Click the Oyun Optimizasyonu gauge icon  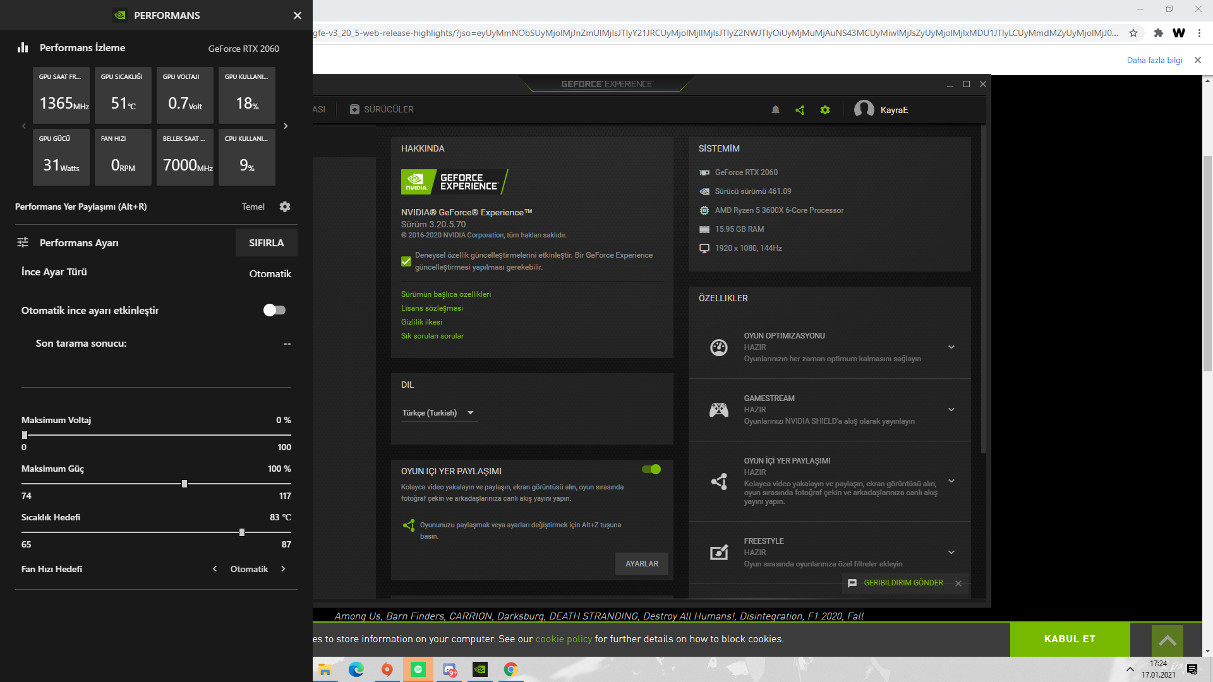[x=719, y=347]
